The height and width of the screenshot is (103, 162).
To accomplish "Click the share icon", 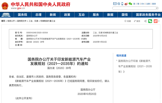I will tap(145, 21).
